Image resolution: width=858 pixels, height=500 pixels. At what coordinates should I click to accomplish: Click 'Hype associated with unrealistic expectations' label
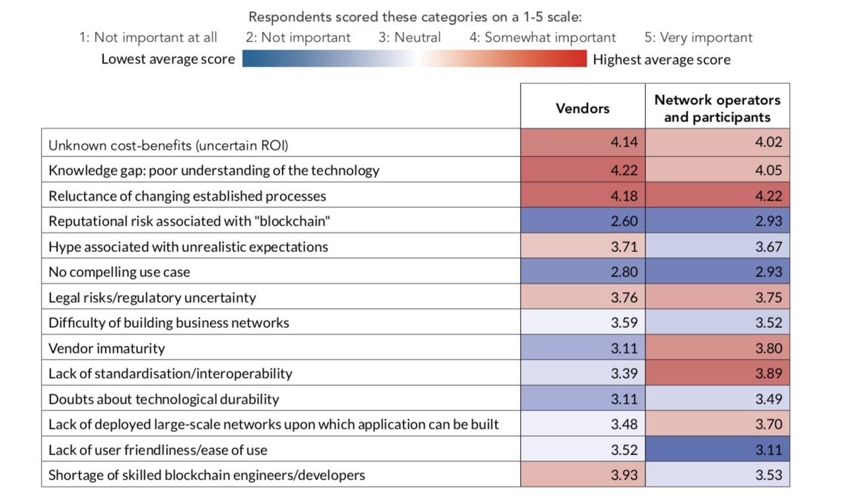click(x=188, y=247)
